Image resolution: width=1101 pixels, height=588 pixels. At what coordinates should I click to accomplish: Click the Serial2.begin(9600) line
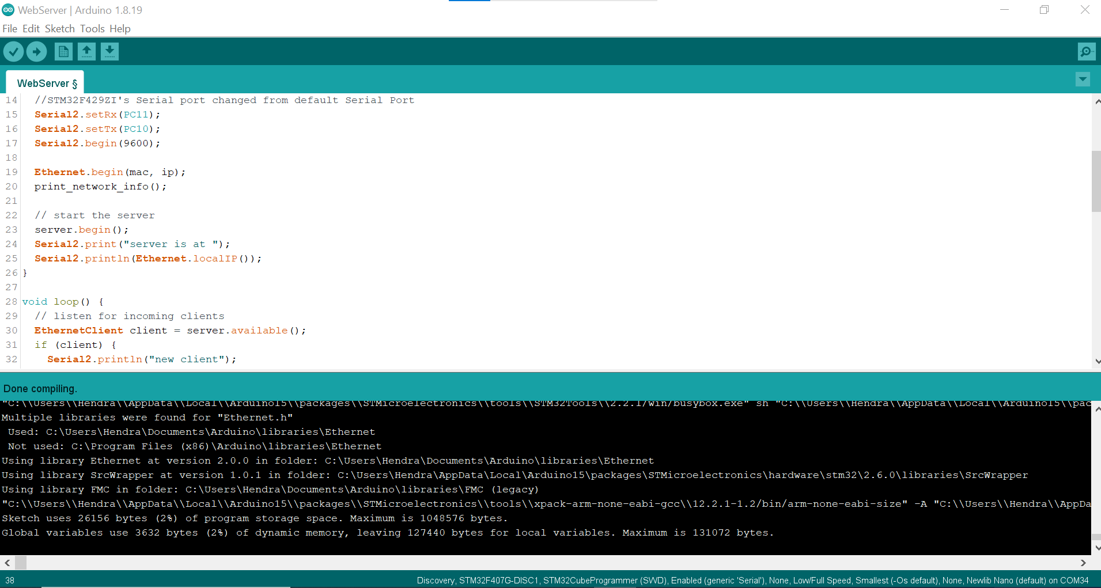pos(97,143)
